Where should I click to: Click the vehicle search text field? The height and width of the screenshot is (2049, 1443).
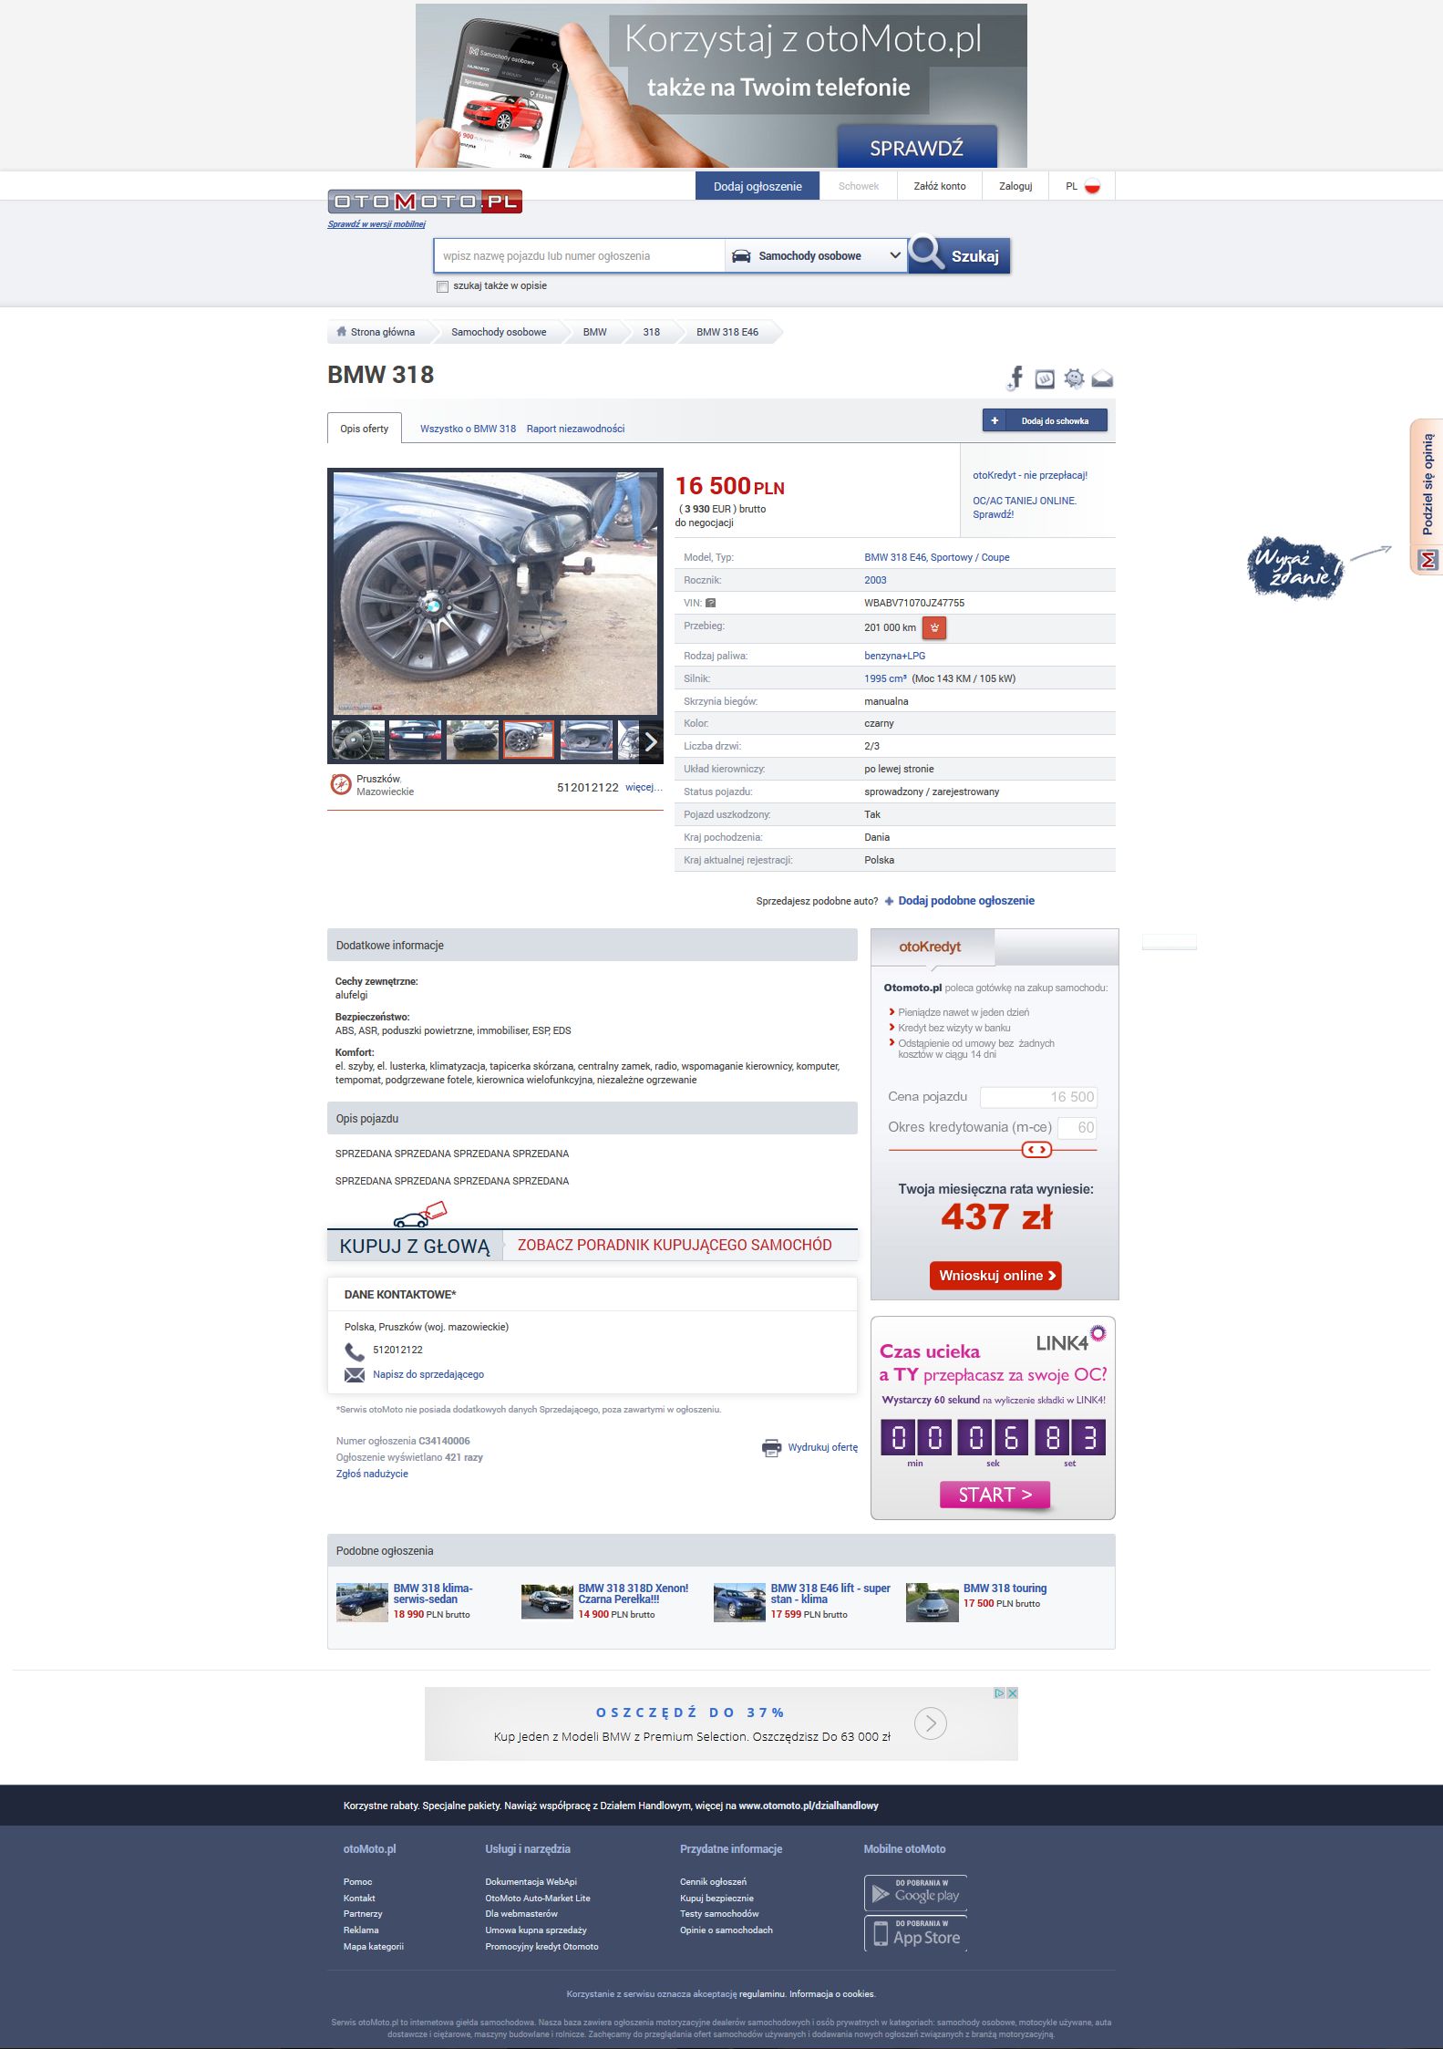coord(580,256)
